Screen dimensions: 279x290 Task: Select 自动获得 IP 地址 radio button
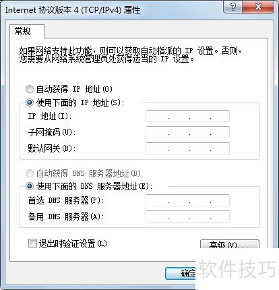(x=30, y=89)
